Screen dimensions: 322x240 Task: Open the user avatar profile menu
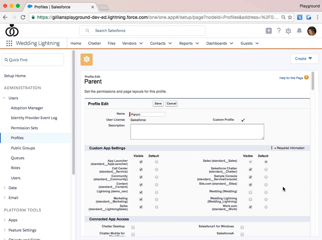(312, 31)
